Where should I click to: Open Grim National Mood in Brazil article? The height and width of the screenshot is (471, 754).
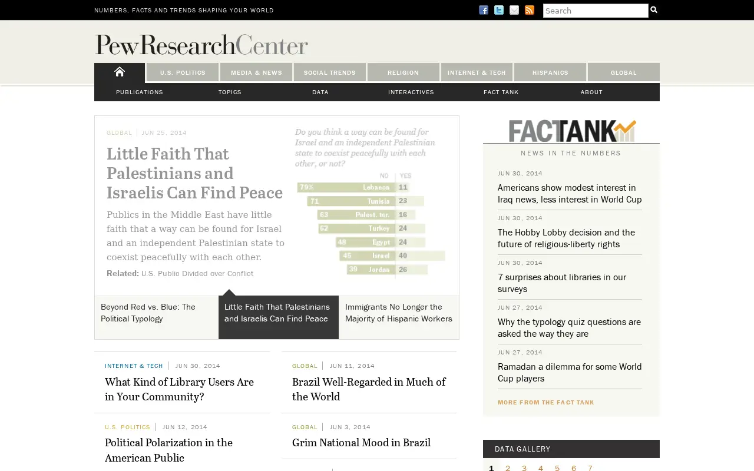pyautogui.click(x=361, y=443)
